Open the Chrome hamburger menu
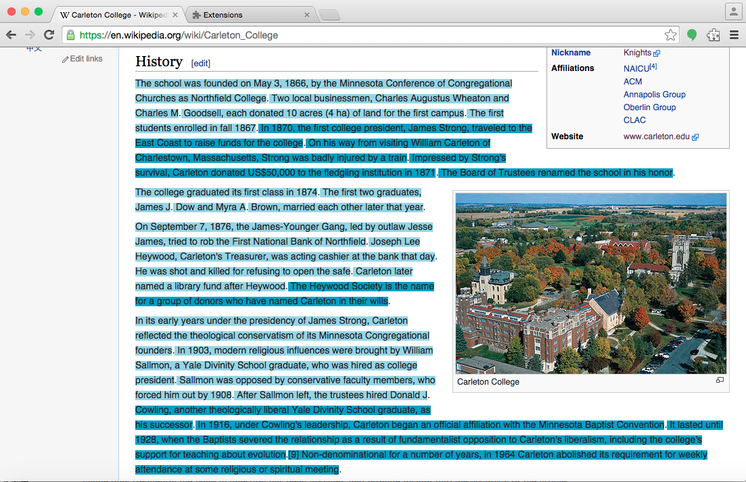The width and height of the screenshot is (746, 482). pos(734,35)
